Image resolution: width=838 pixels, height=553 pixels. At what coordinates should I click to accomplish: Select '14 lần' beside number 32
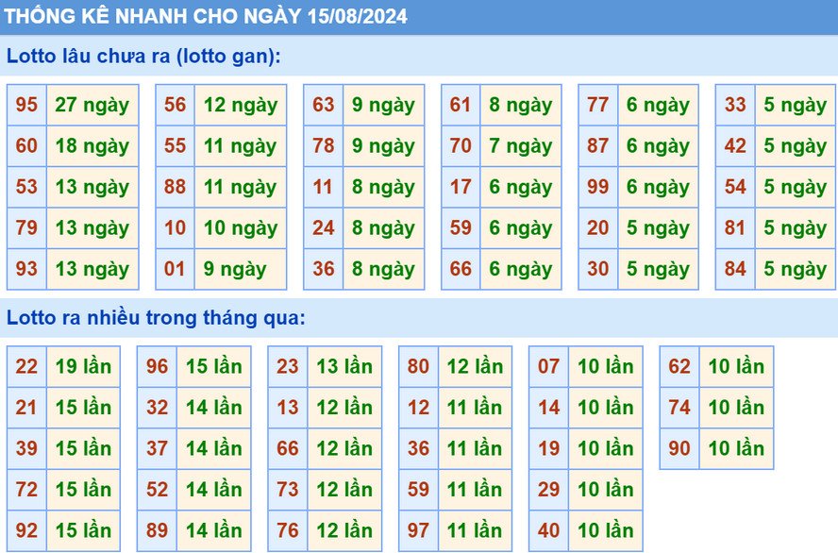click(214, 408)
